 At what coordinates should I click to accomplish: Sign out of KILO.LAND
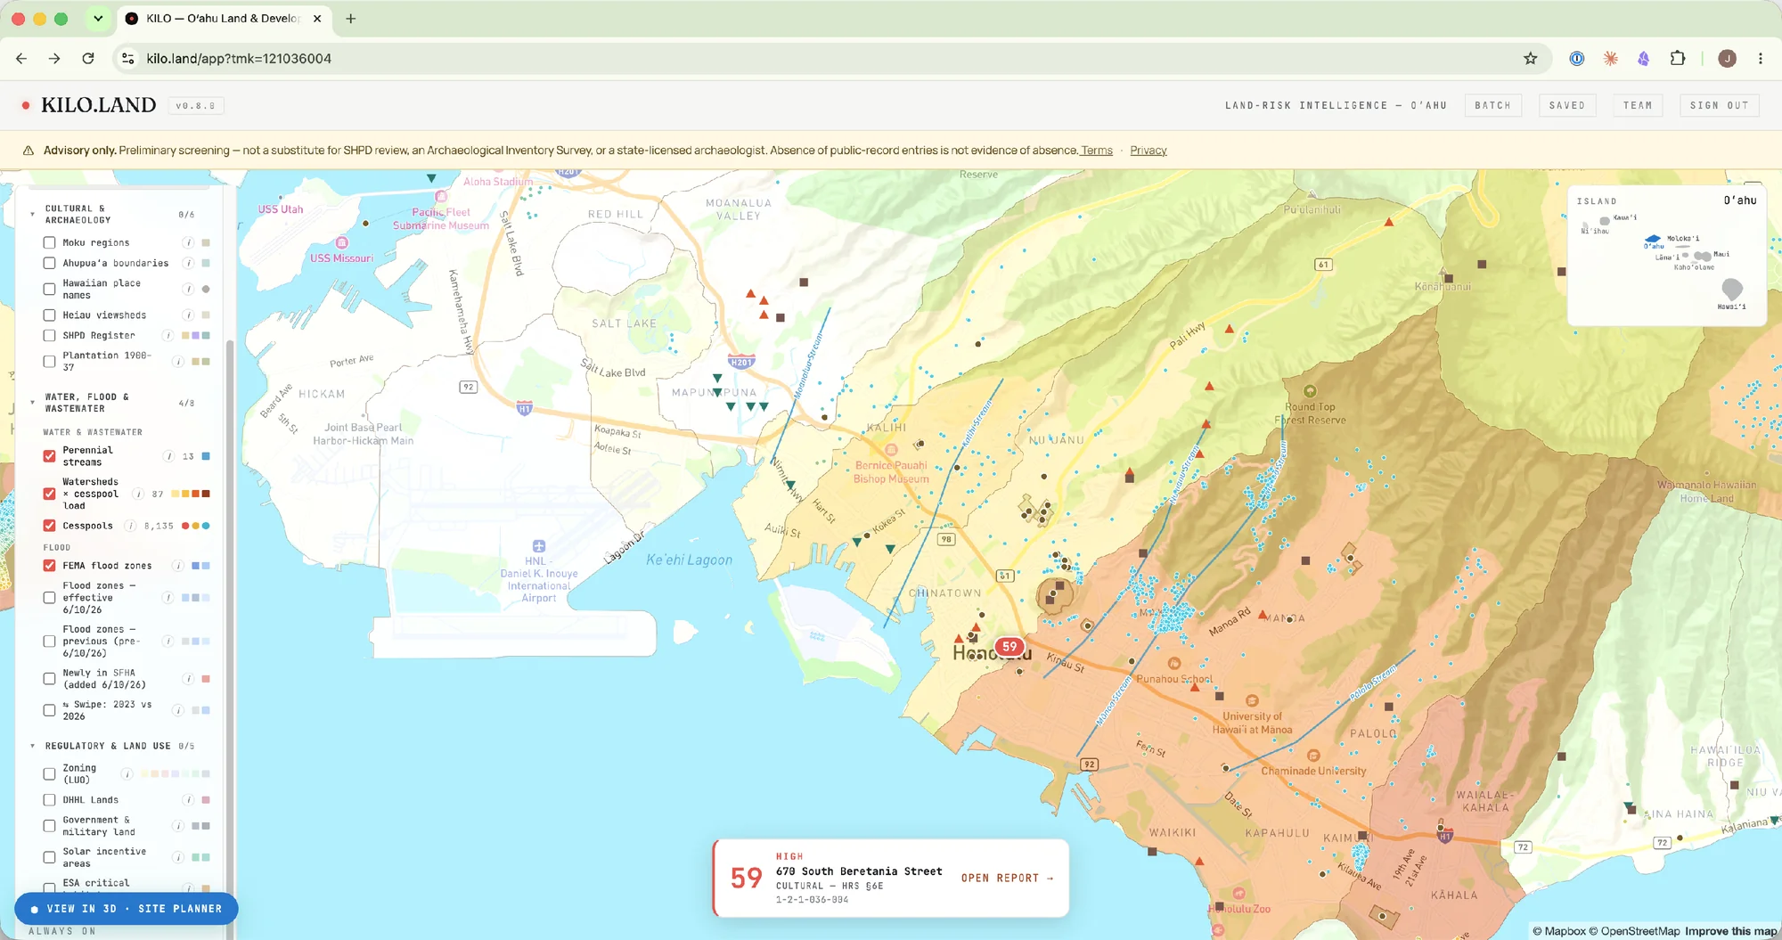click(x=1719, y=105)
